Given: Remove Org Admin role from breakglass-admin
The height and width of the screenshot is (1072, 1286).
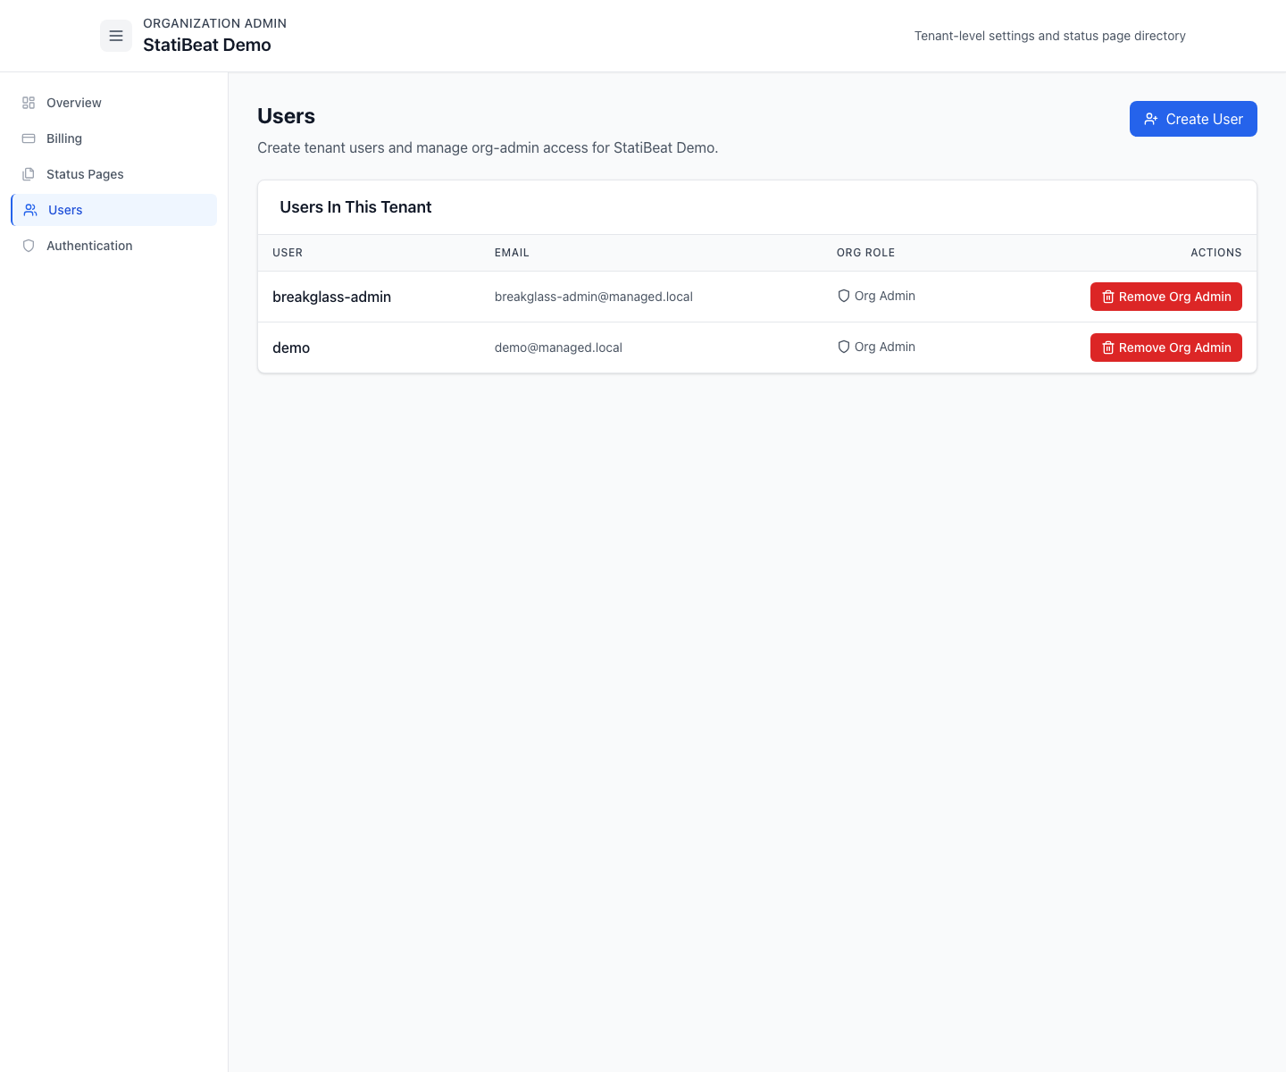Looking at the screenshot, I should pyautogui.click(x=1166, y=297).
